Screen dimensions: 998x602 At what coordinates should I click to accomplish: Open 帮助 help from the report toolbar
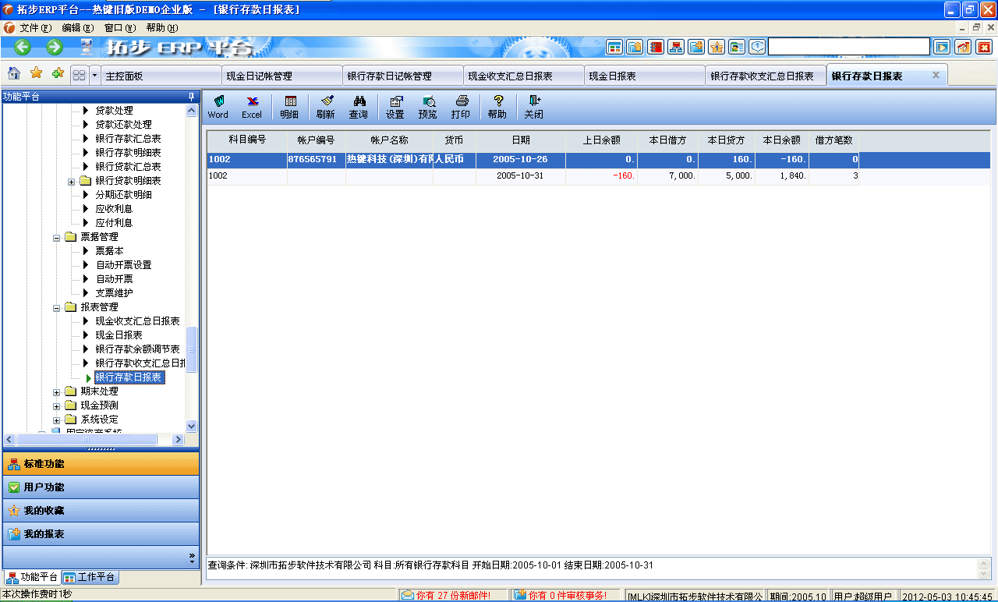pos(497,106)
